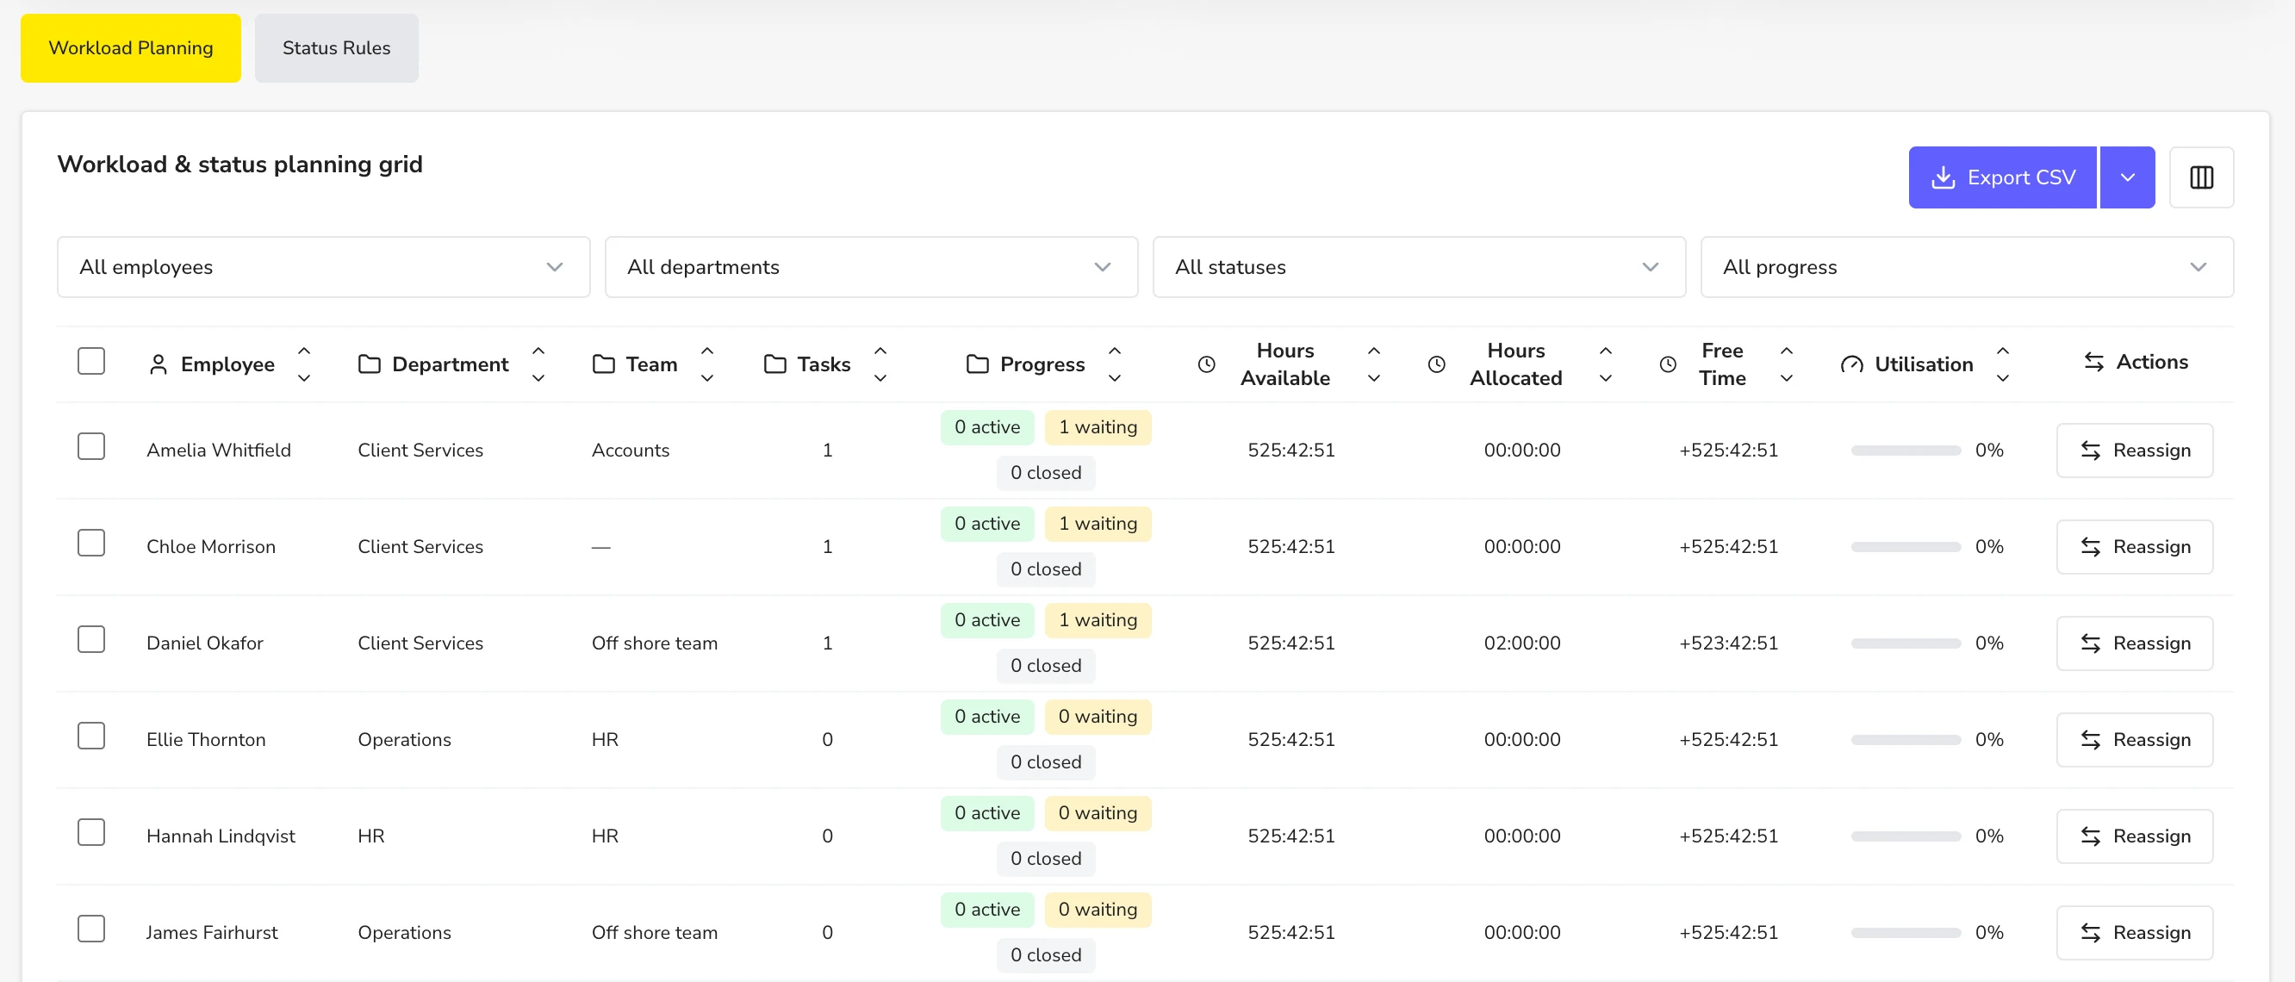The image size is (2295, 982).
Task: Switch to the Workload Planning tab
Action: click(130, 47)
